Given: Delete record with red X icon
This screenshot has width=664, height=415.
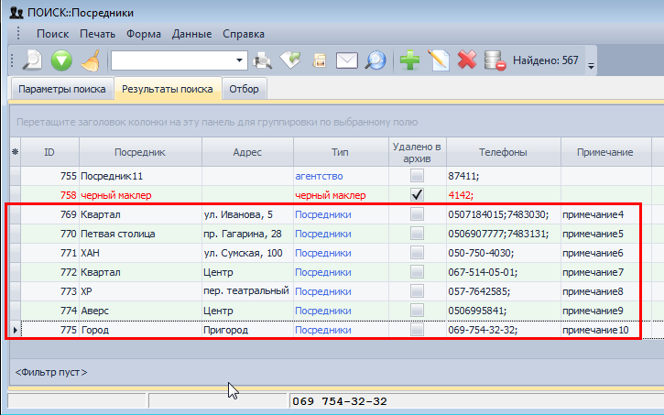Looking at the screenshot, I should pos(467,61).
